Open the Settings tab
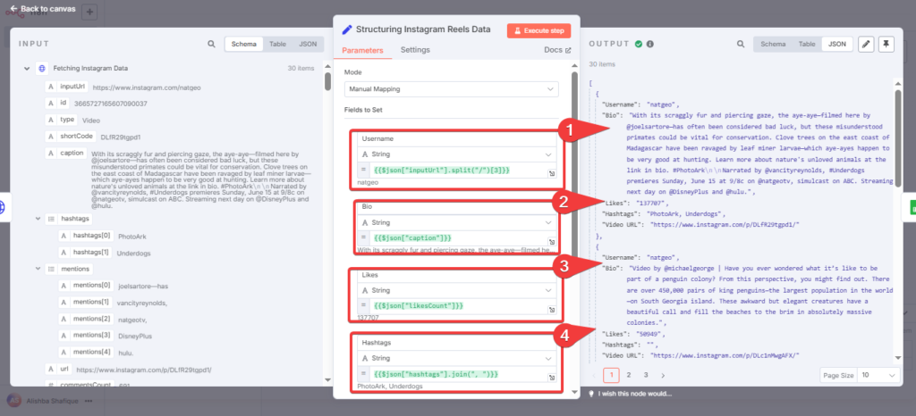Viewport: 916px width, 416px height. (415, 49)
